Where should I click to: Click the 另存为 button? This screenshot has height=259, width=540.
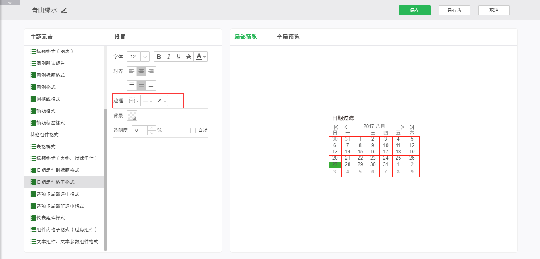tap(454, 10)
